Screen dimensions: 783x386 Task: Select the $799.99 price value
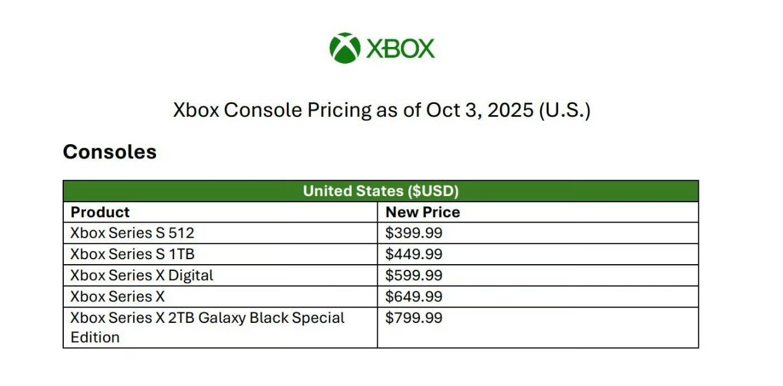(x=414, y=318)
